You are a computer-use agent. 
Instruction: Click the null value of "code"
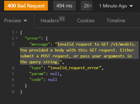click(53, 80)
